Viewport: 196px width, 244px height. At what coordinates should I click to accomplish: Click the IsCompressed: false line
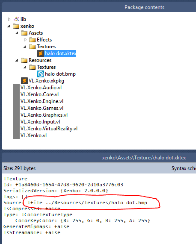(32, 209)
